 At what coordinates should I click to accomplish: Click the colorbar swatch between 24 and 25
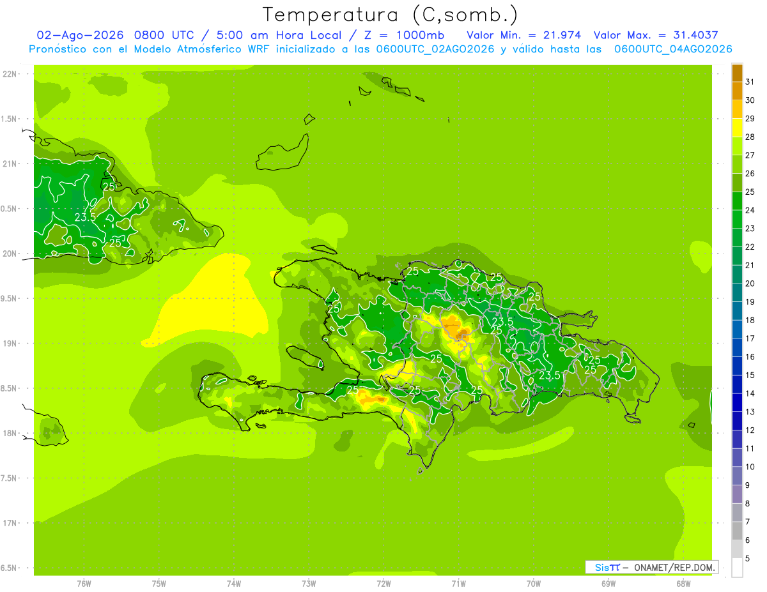pos(737,201)
